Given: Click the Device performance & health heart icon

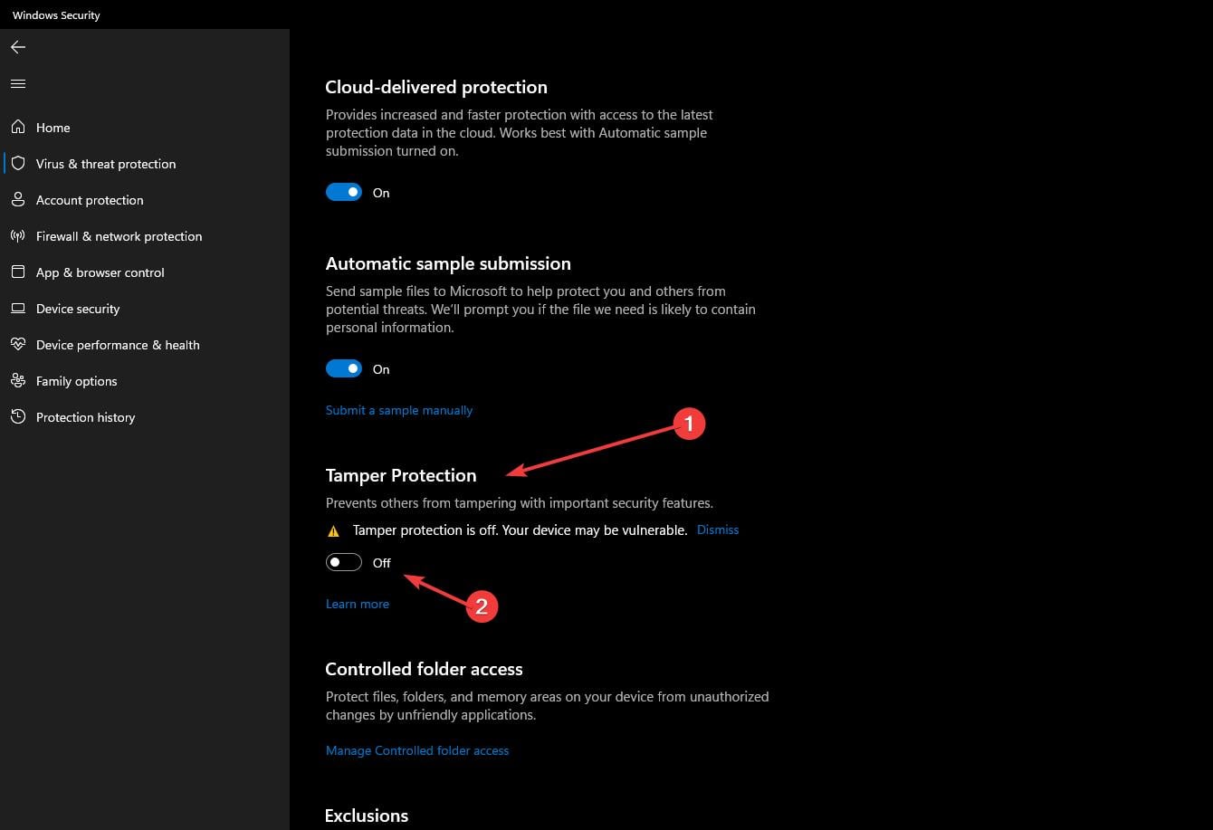Looking at the screenshot, I should point(18,345).
